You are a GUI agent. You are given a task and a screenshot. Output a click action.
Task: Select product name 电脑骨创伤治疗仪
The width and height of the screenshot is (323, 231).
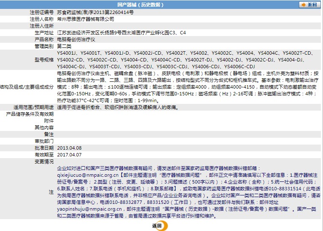[x=76, y=39]
